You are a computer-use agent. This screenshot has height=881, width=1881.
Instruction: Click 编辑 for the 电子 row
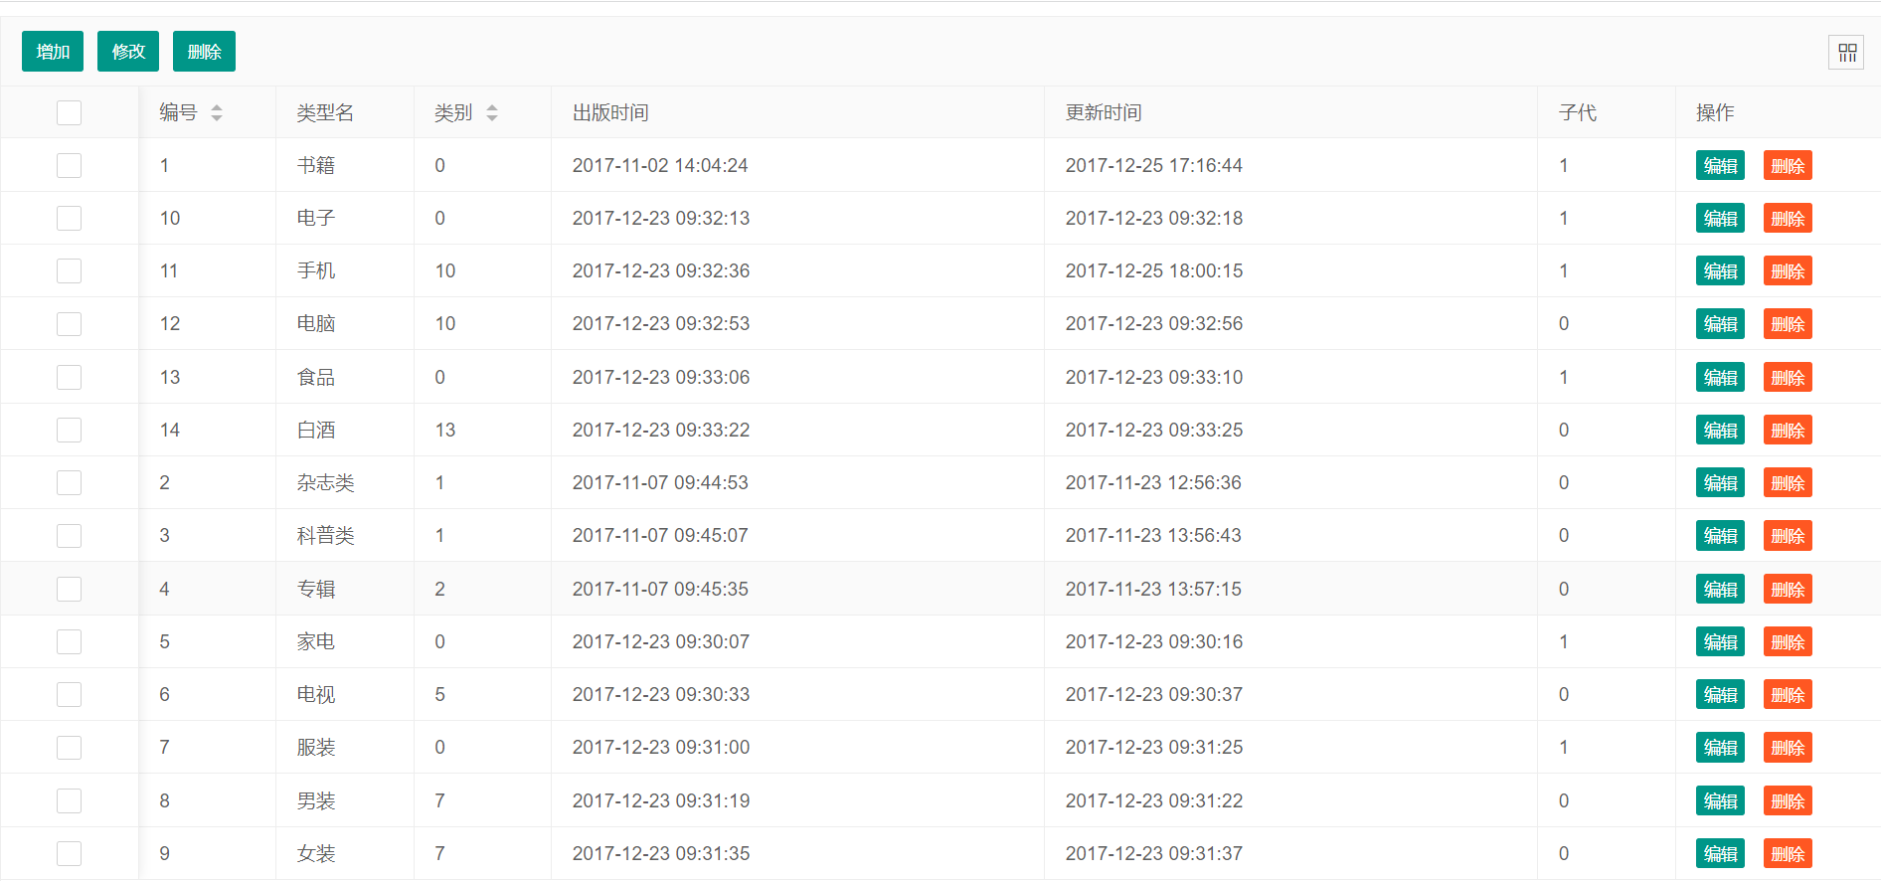pyautogui.click(x=1720, y=218)
